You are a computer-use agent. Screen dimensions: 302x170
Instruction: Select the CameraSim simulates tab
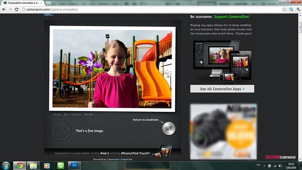22,3
